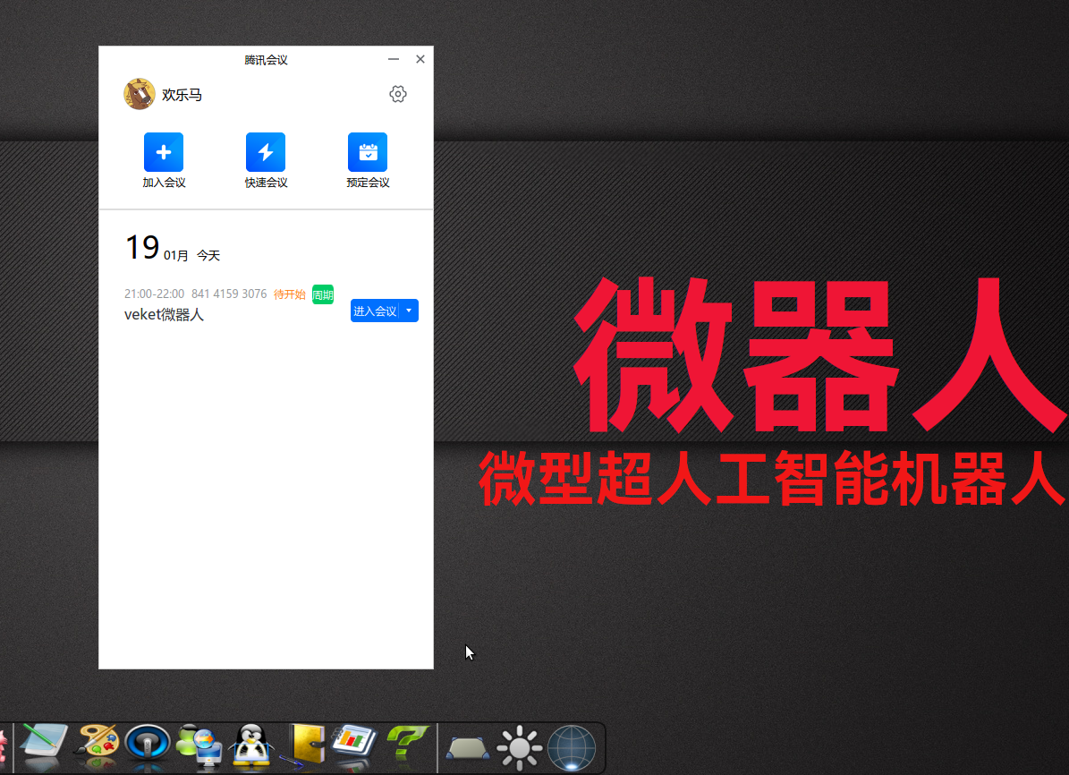Click the meeting ID 841 4159 3076
Screen dimensions: 1069x775
click(x=229, y=294)
